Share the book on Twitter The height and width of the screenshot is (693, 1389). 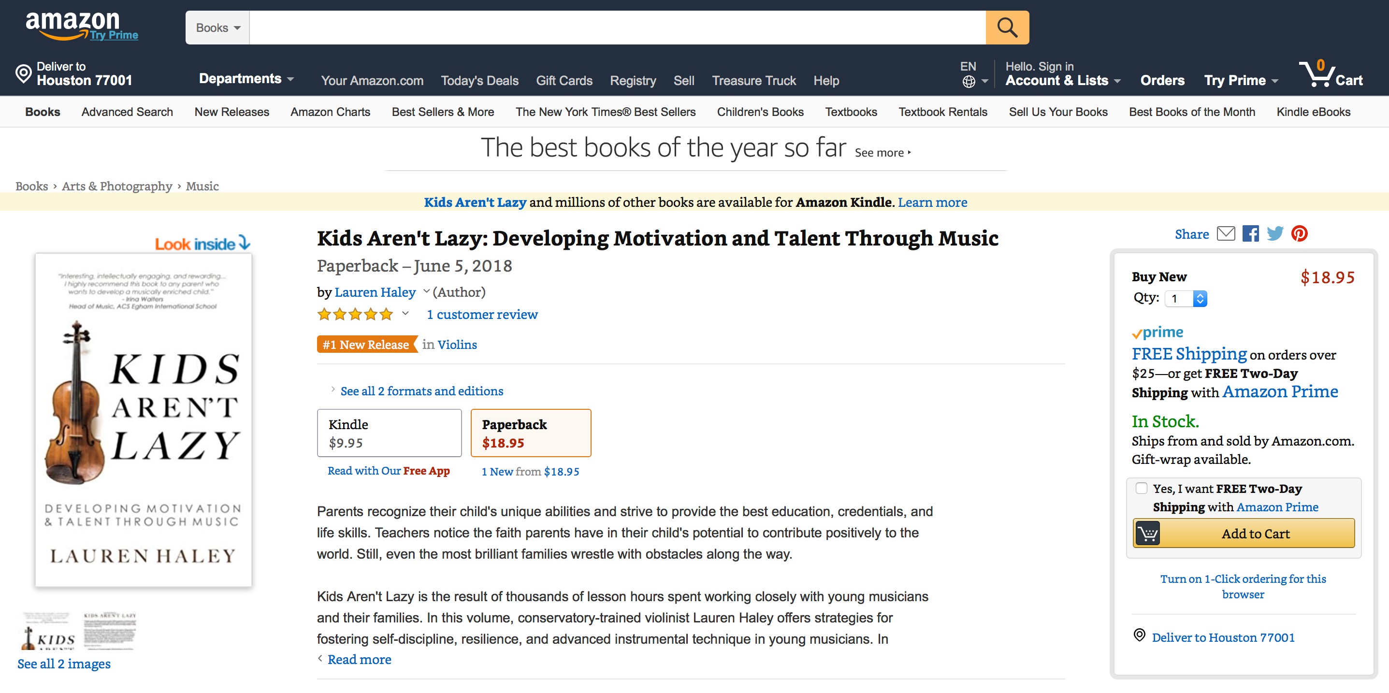[x=1274, y=233]
